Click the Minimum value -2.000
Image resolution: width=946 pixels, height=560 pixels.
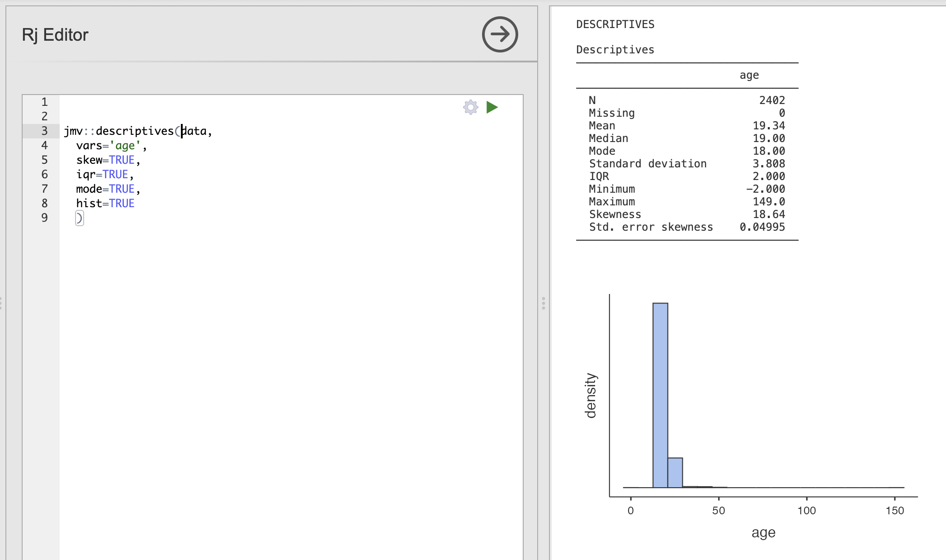point(766,189)
